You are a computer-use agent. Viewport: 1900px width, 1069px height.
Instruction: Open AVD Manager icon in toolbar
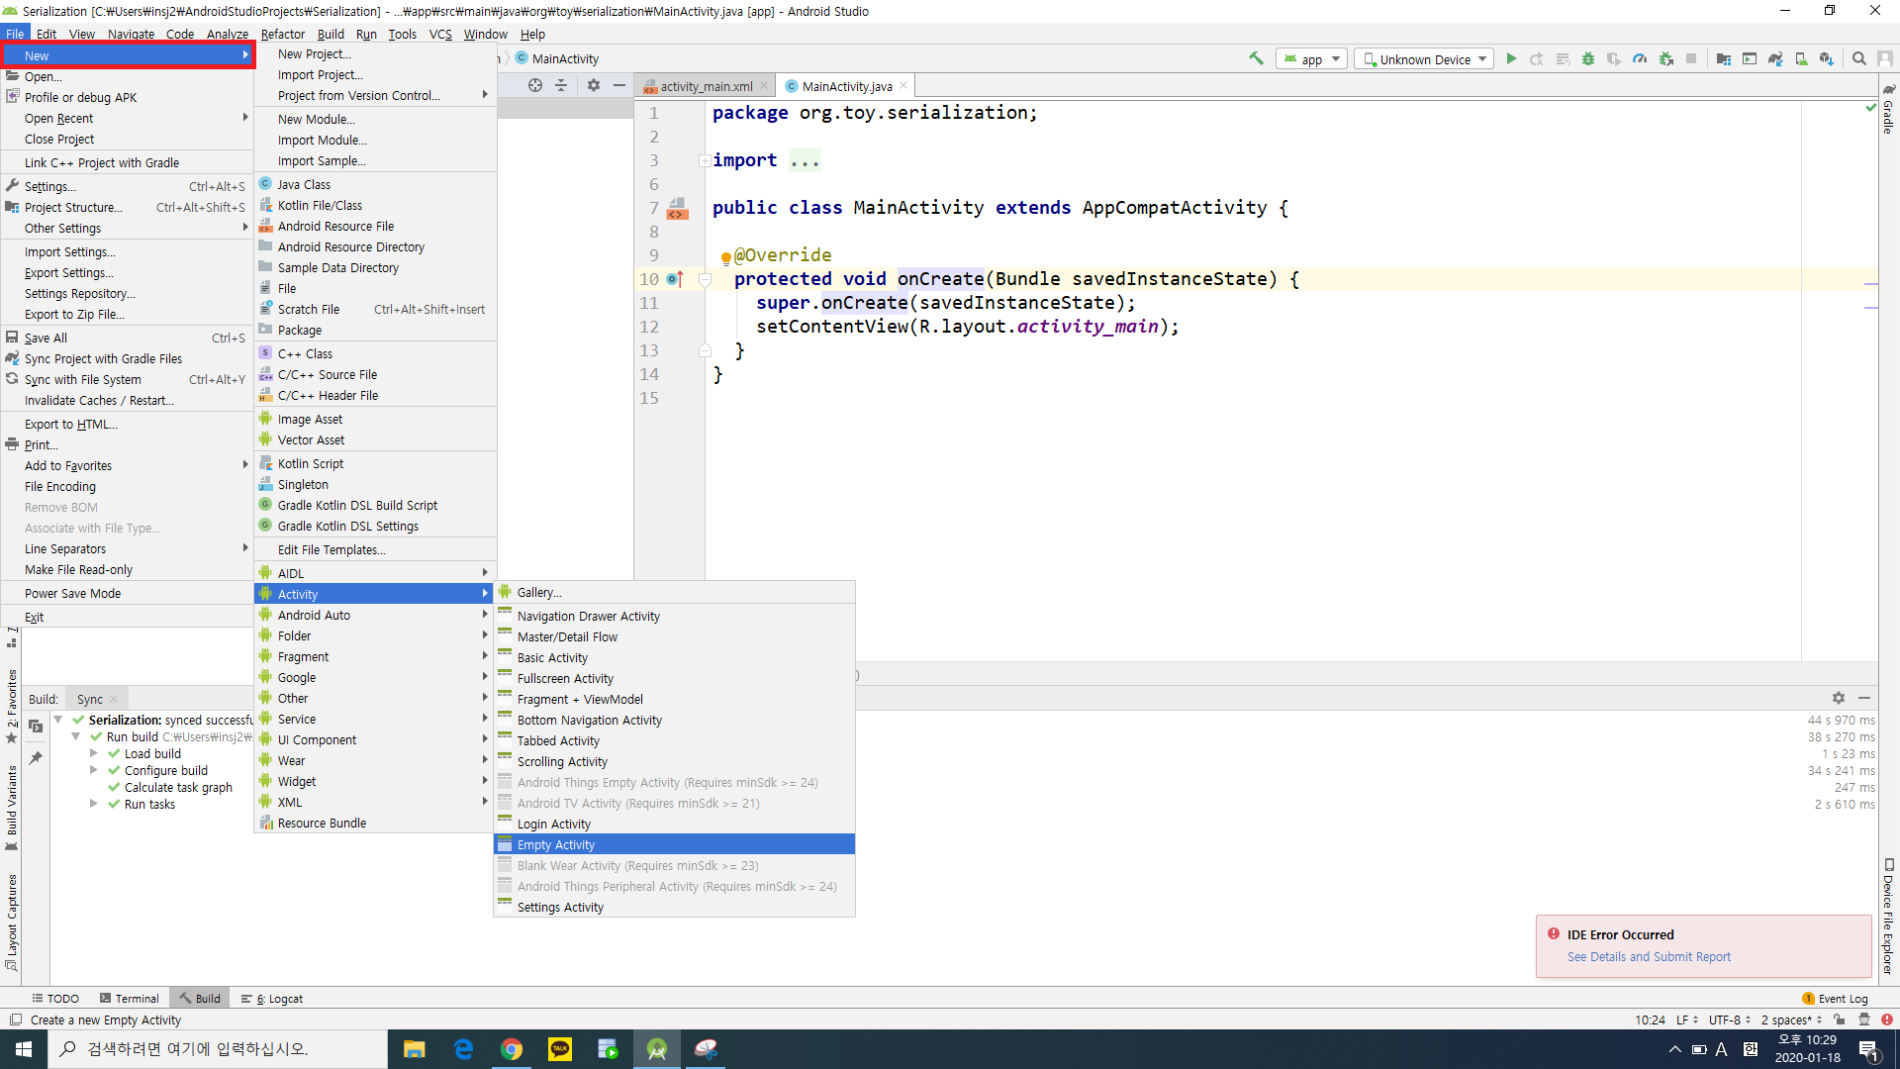click(x=1801, y=58)
